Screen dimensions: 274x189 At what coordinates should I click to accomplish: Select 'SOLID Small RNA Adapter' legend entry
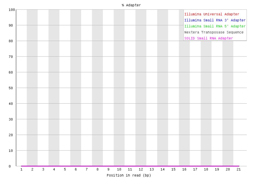point(209,38)
